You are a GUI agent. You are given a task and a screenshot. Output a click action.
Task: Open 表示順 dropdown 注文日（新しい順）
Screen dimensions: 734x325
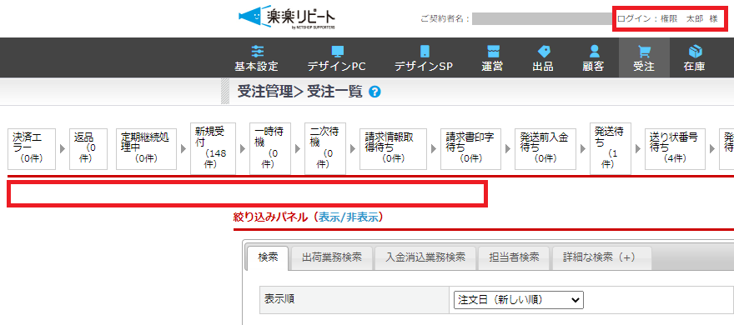(519, 300)
